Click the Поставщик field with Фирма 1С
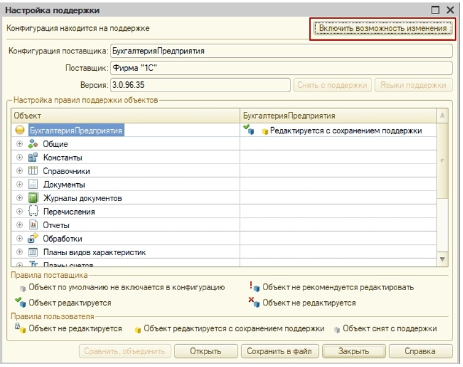This screenshot has width=463, height=367. [x=281, y=68]
